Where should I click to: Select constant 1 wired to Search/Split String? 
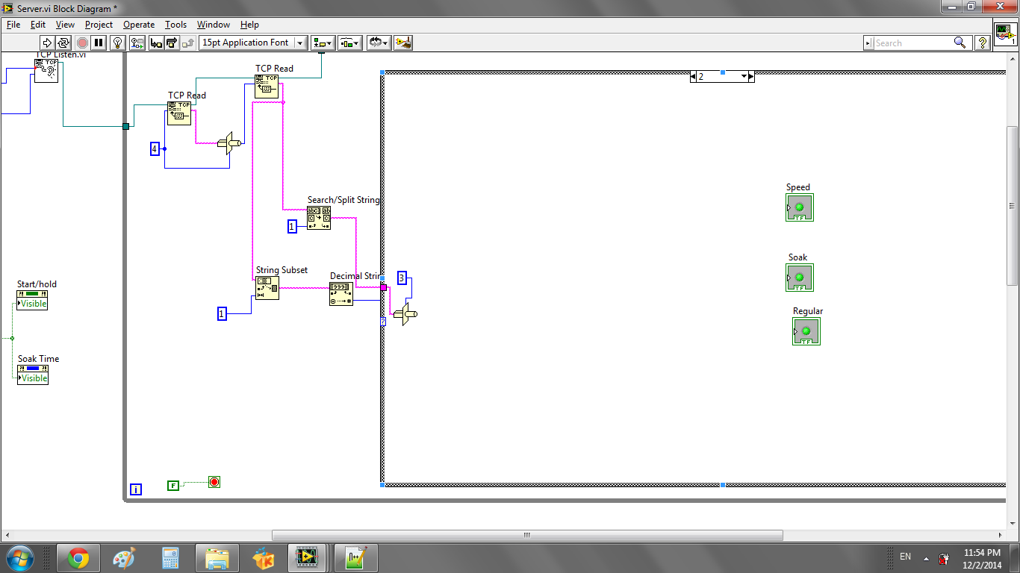click(292, 226)
